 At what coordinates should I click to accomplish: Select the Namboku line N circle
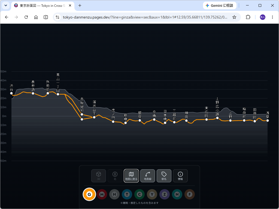(x=177, y=194)
